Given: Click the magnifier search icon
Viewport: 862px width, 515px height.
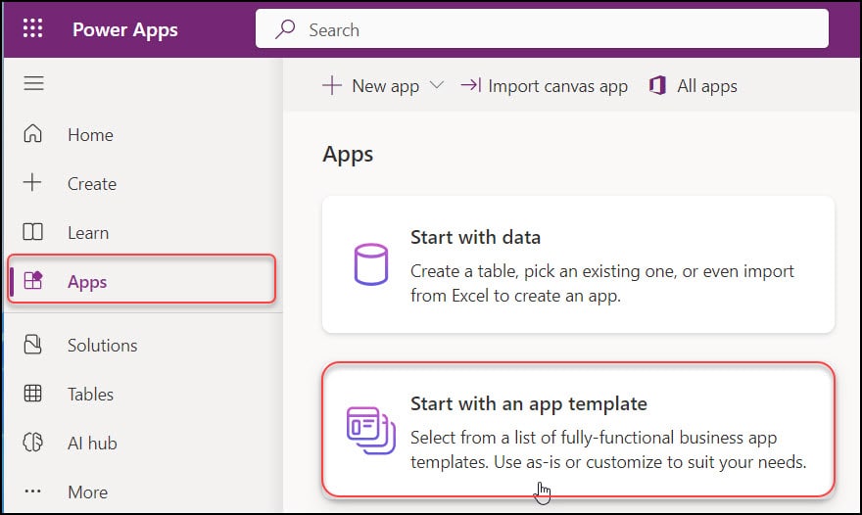Looking at the screenshot, I should (285, 28).
